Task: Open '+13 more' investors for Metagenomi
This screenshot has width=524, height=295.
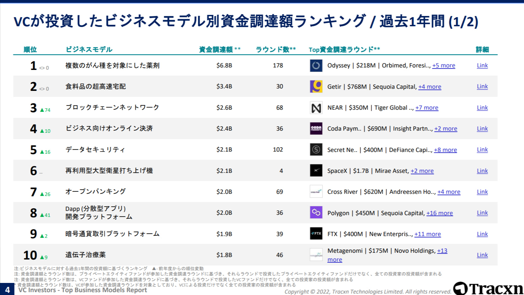Action: [x=442, y=251]
